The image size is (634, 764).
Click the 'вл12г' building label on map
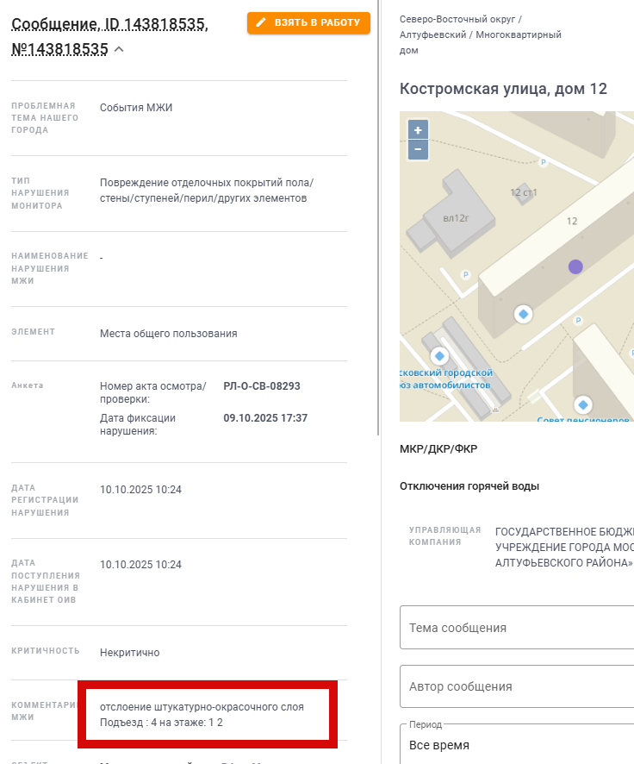[456, 218]
